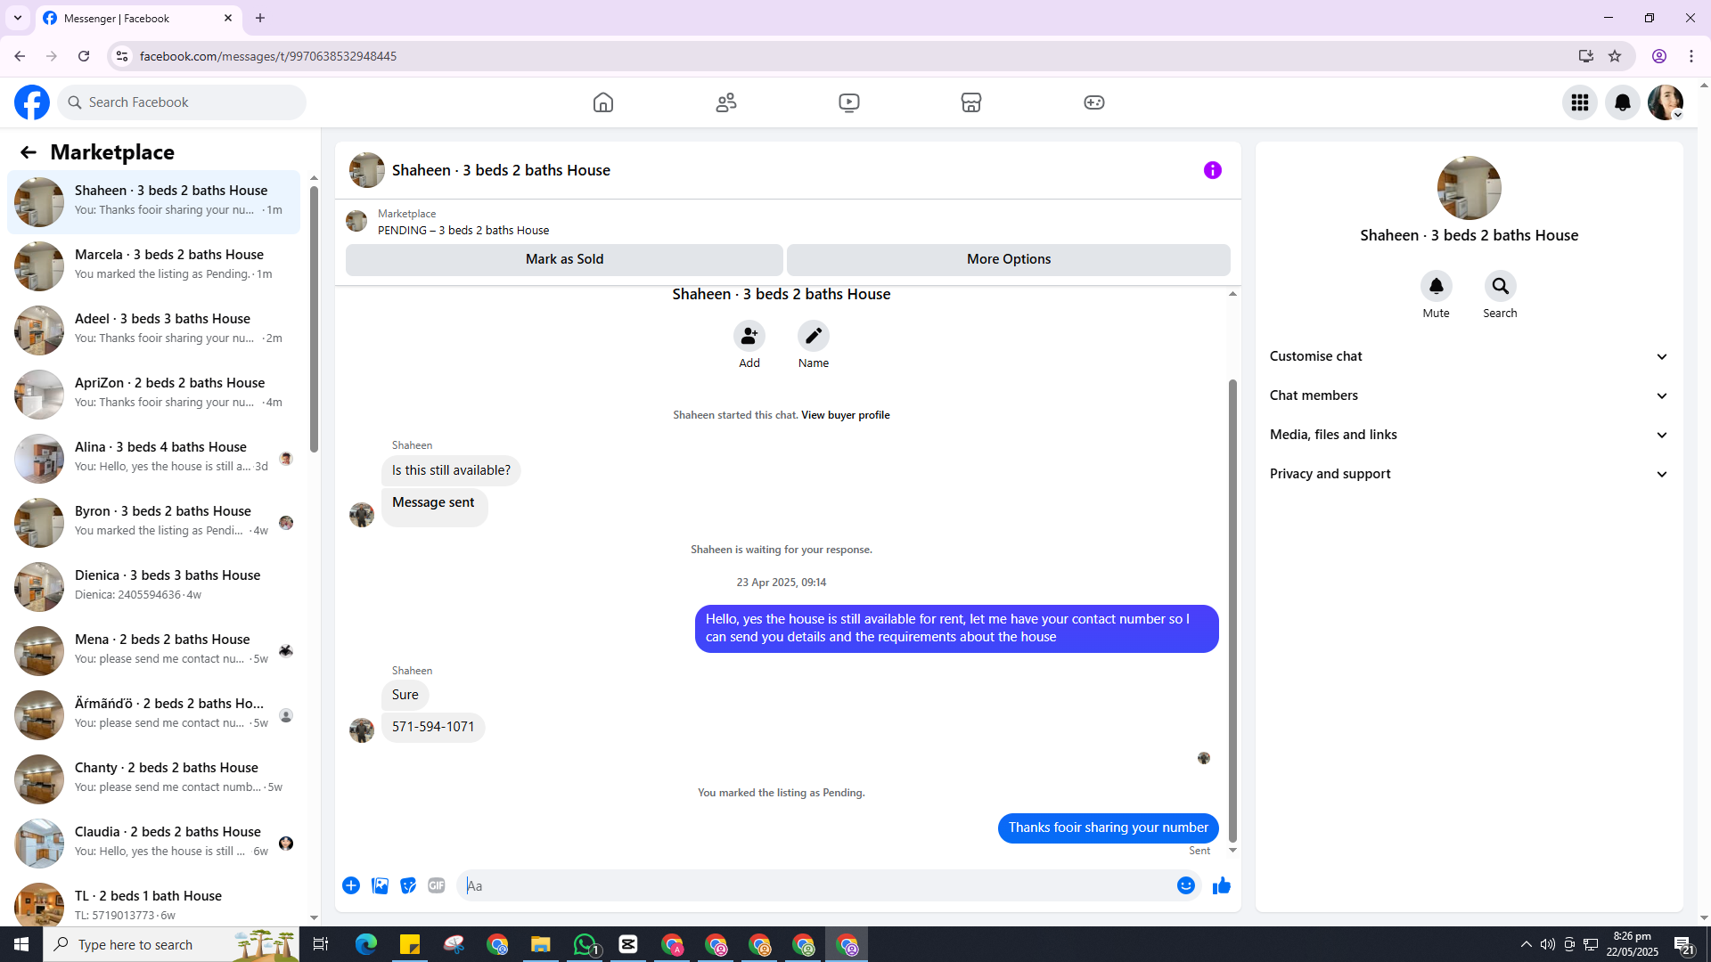Choose a GIF in the composer
1711x962 pixels.
(437, 885)
